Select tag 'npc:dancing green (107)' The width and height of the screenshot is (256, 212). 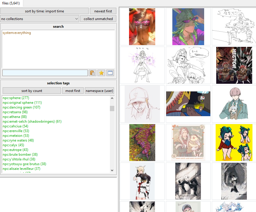point(22,107)
